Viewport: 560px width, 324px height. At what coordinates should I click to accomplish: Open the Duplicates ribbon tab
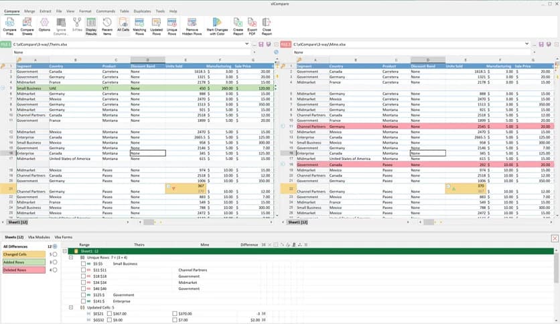click(x=142, y=11)
